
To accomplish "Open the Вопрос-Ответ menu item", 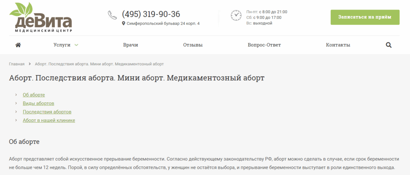I will click(264, 45).
